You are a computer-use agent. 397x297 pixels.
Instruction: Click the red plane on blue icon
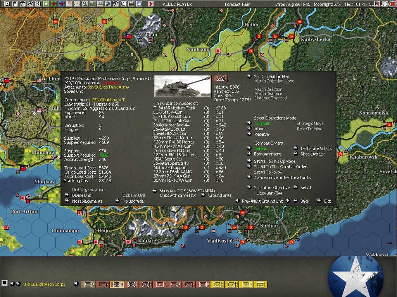pyautogui.click(x=62, y=4)
